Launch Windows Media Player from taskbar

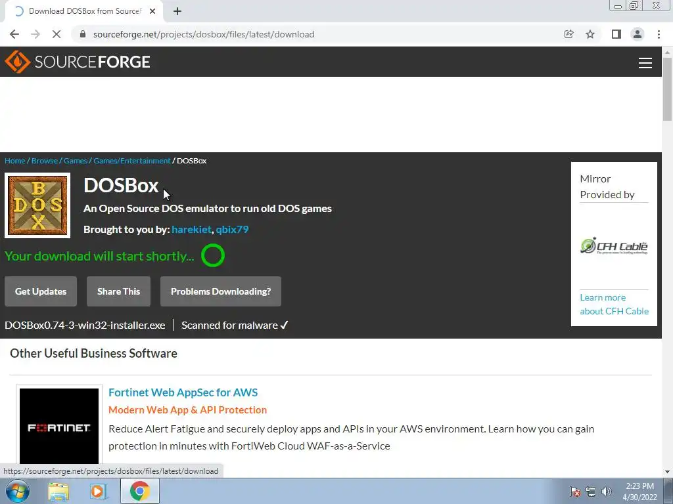pyautogui.click(x=98, y=491)
